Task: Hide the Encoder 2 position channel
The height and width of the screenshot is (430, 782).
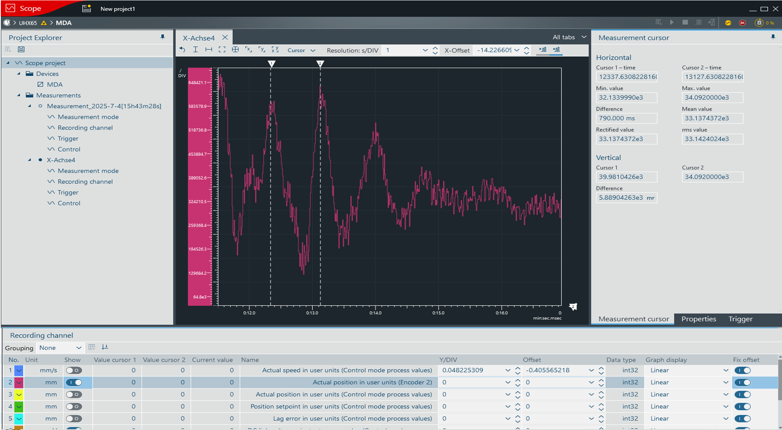Action: 74,382
